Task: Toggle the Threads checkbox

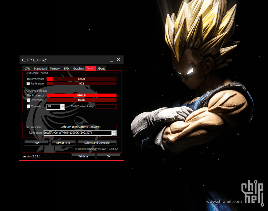Action: [28, 106]
